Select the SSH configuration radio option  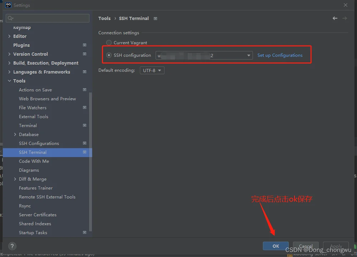109,55
